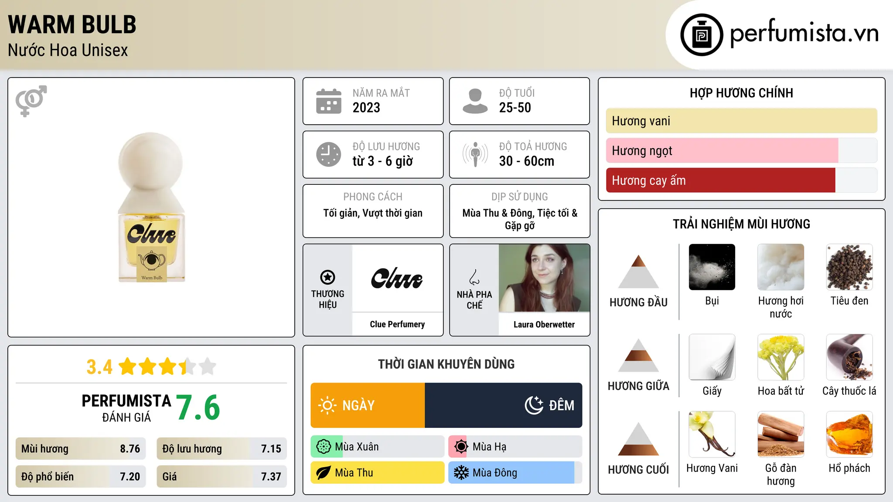Click the Mùi hương 8.76 score bar
The image size is (893, 502).
coord(81,448)
